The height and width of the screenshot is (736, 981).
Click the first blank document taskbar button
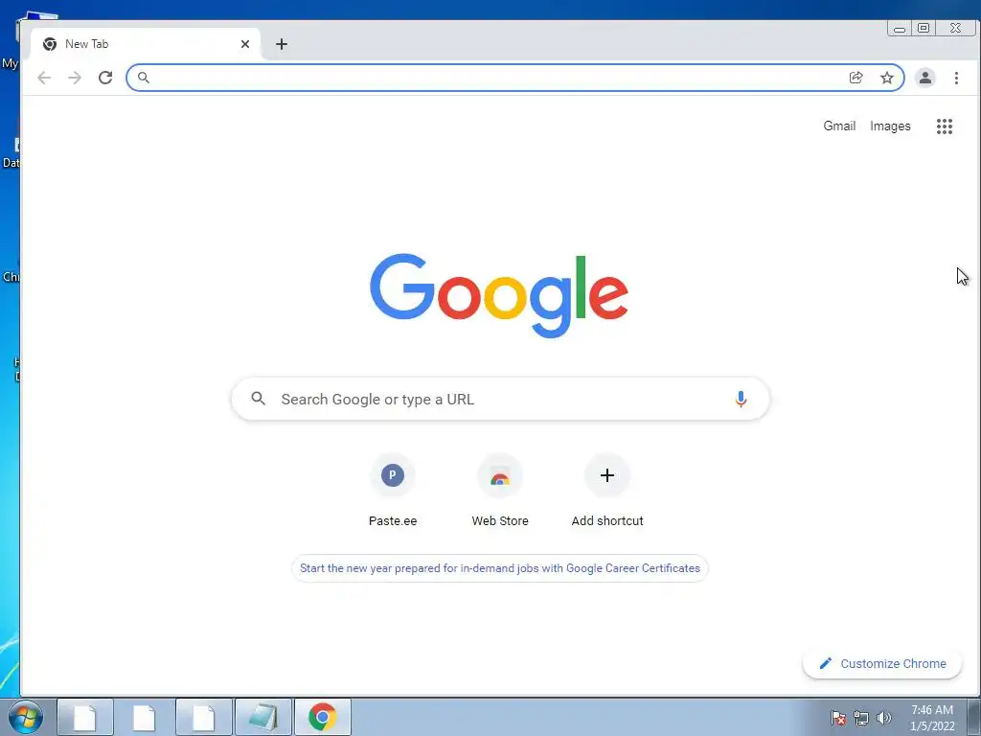coord(85,717)
